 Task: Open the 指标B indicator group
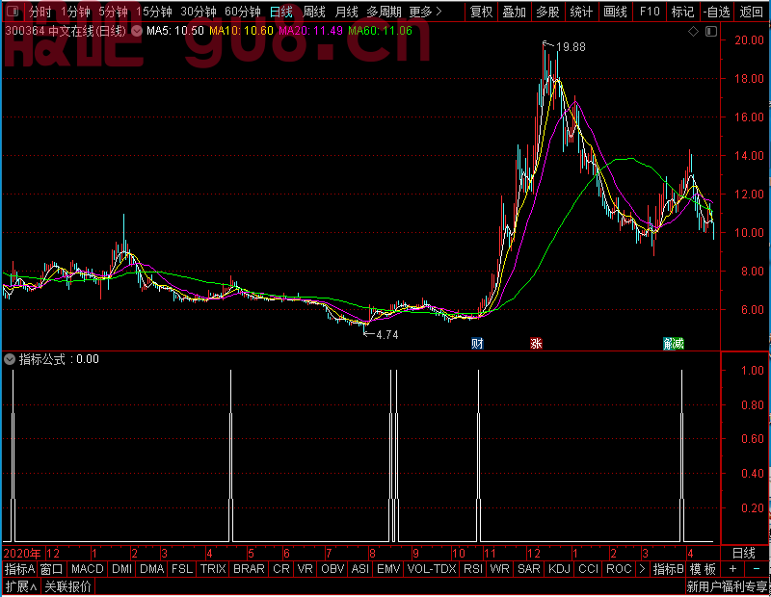pos(669,569)
